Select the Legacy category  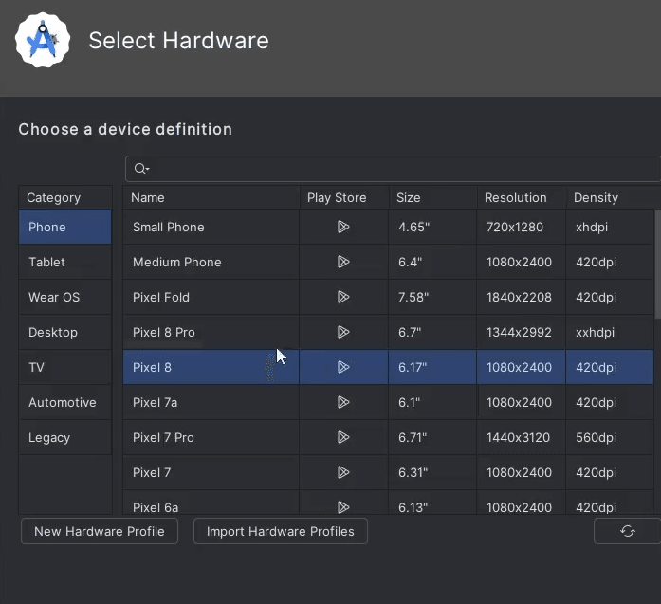tap(64, 437)
